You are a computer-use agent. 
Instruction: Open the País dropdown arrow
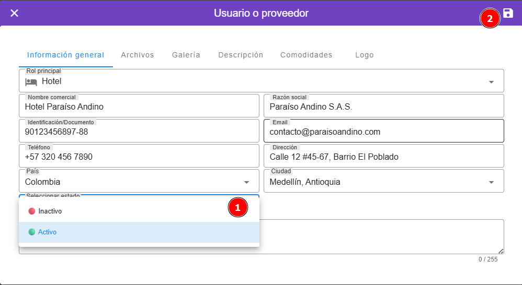pyautogui.click(x=246, y=182)
